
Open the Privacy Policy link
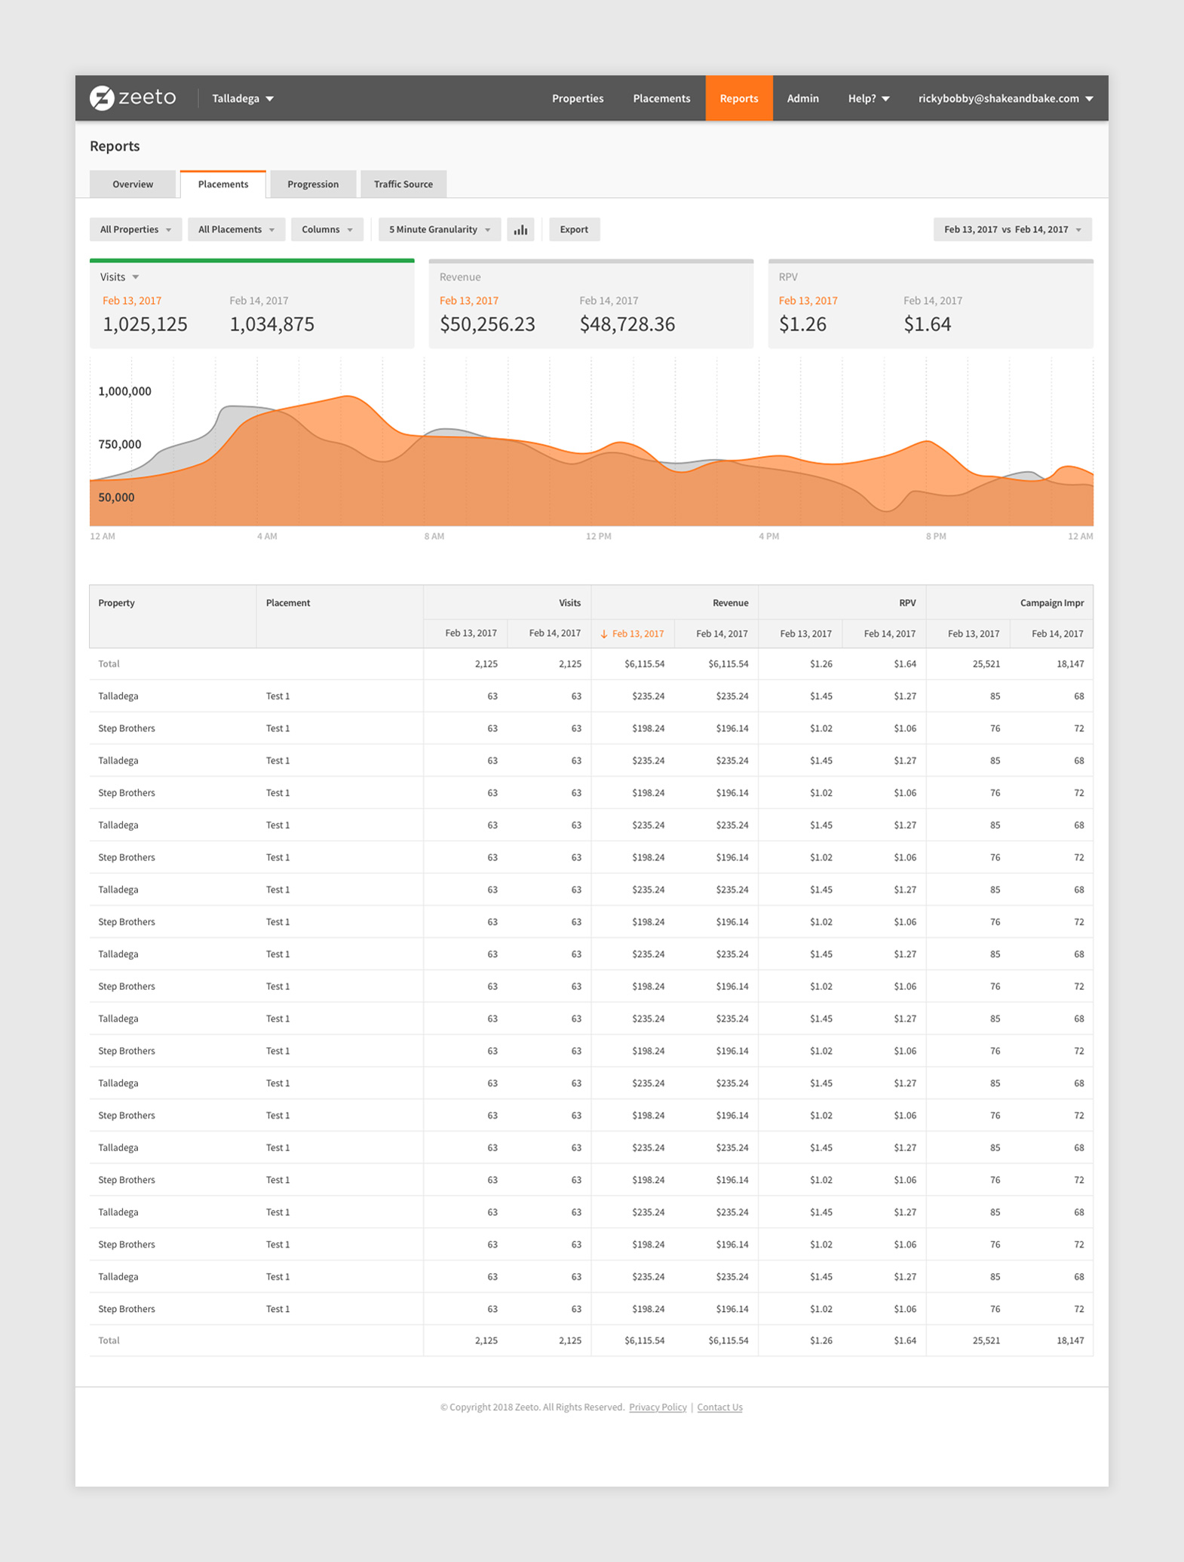658,1407
